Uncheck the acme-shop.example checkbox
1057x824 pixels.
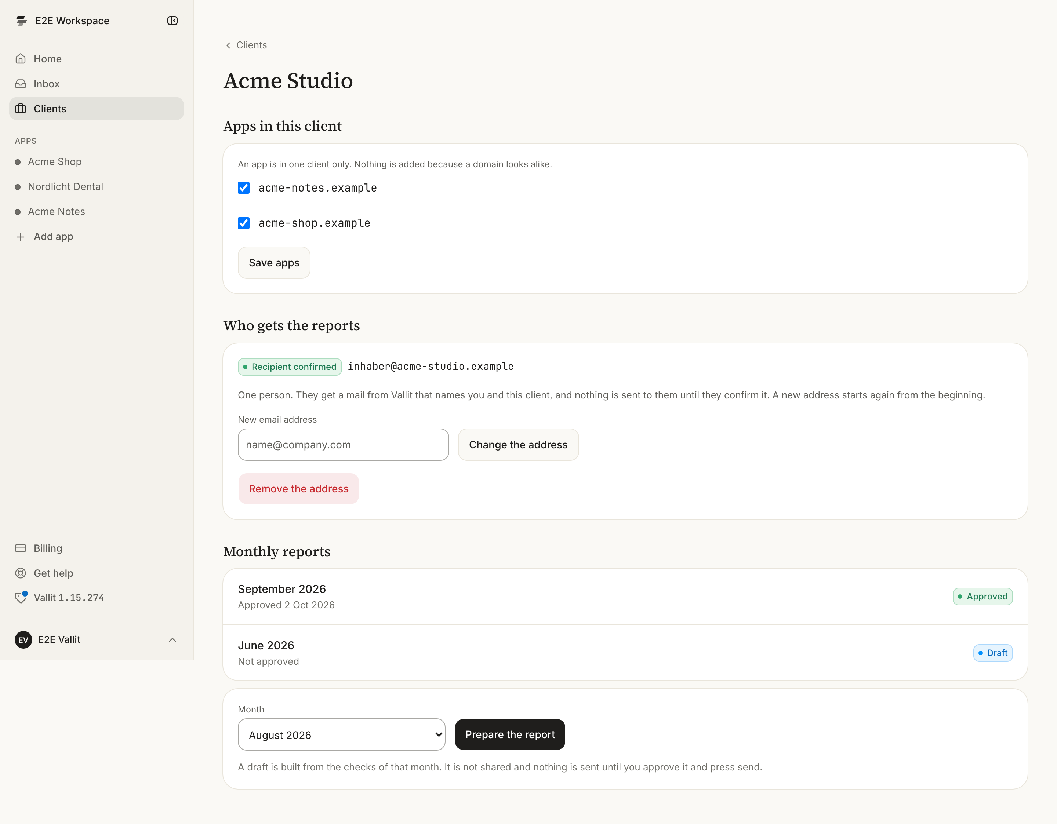244,223
